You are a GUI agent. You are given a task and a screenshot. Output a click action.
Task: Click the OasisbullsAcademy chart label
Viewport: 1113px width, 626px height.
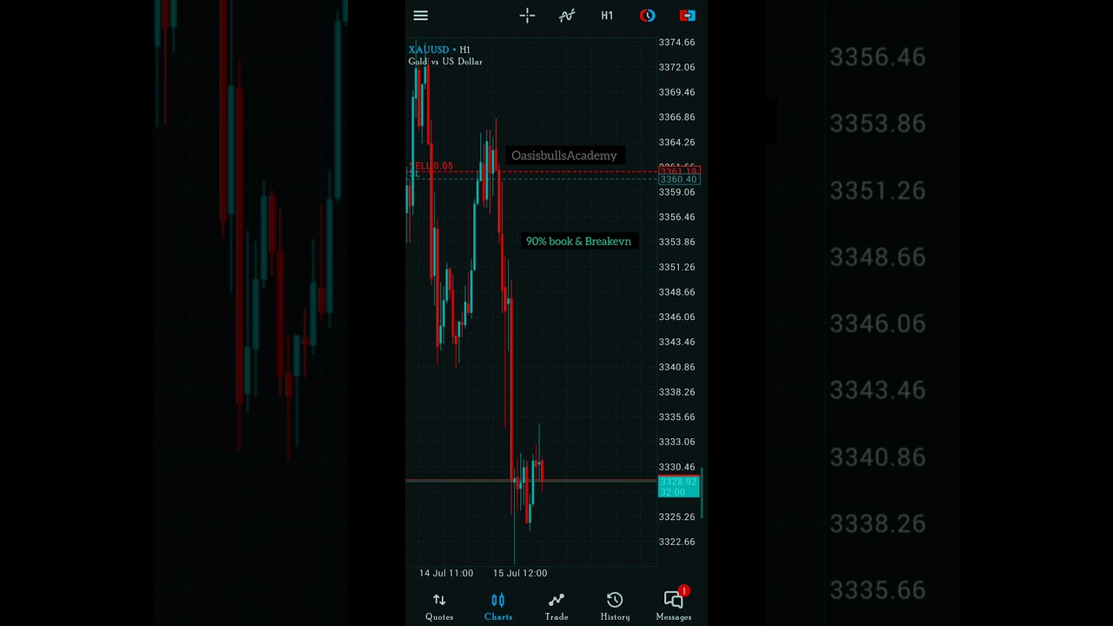coord(564,156)
